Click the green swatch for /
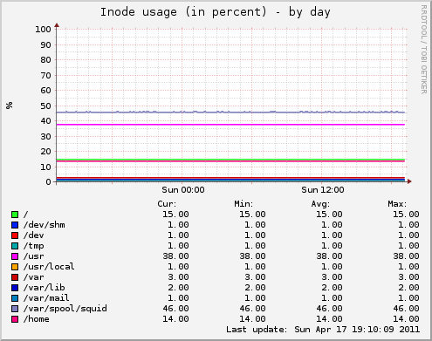432x341 pixels. [15, 215]
